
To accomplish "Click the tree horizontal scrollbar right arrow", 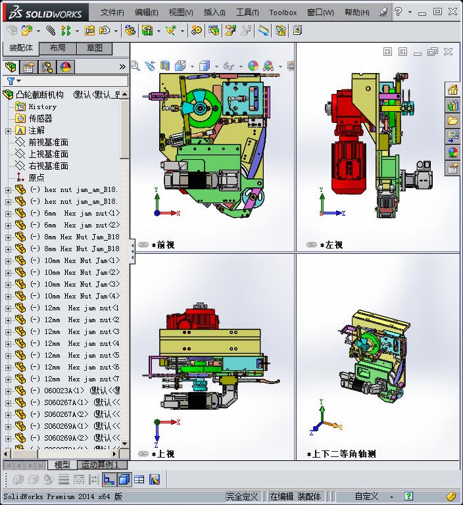I will tap(114, 454).
